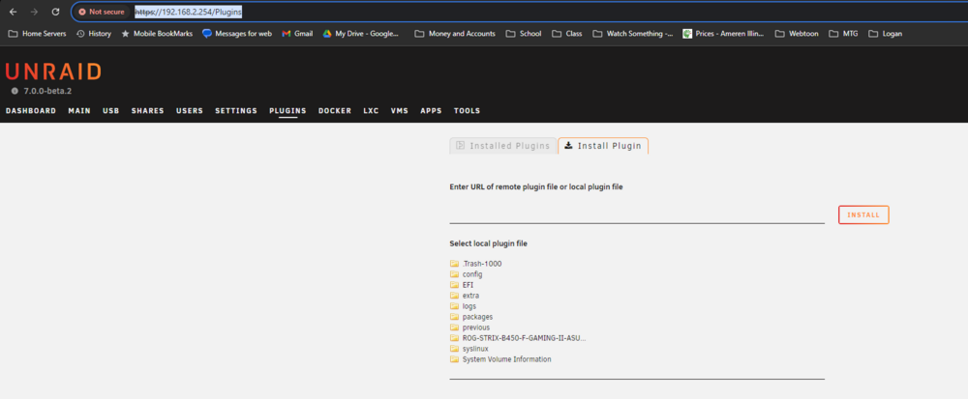This screenshot has width=968, height=399.
Task: Open the DASHBOARD menu
Action: tap(31, 111)
